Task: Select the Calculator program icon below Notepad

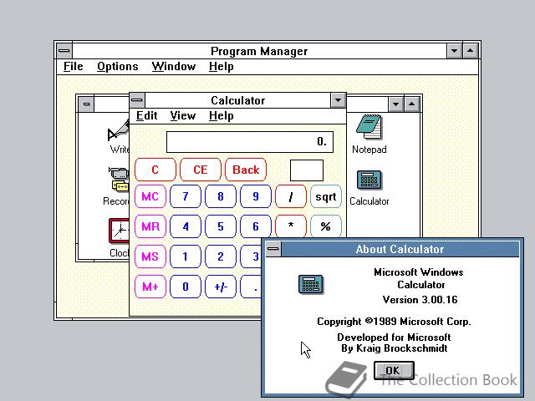Action: tap(369, 180)
